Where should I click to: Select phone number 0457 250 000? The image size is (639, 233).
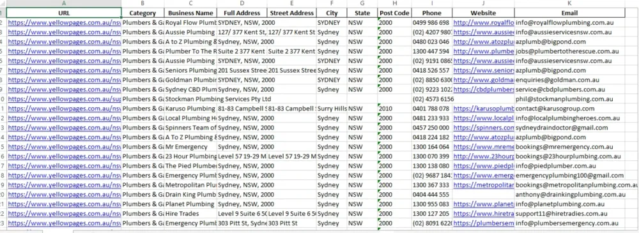pos(431,128)
